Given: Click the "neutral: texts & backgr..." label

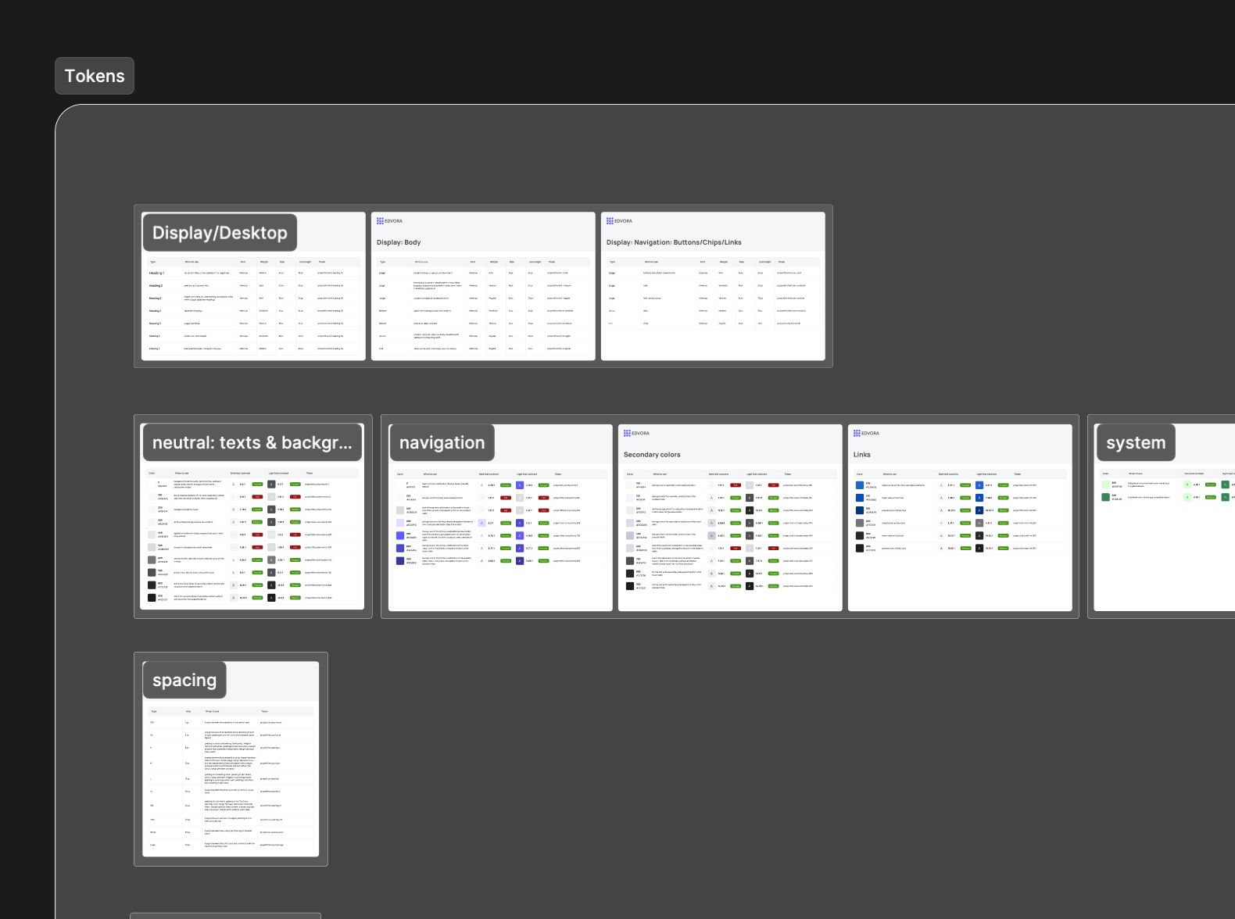Looking at the screenshot, I should click(252, 443).
